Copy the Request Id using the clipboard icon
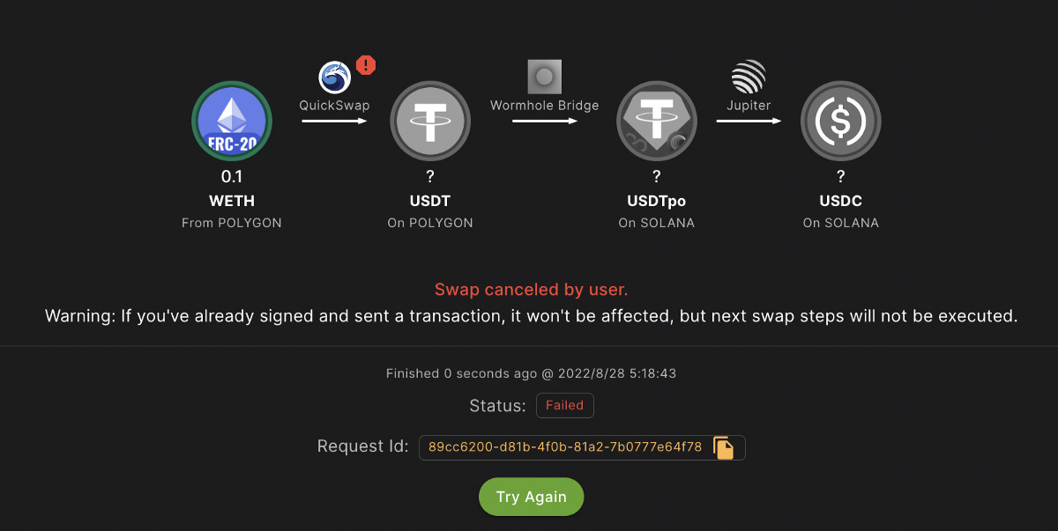This screenshot has width=1058, height=531. point(725,447)
